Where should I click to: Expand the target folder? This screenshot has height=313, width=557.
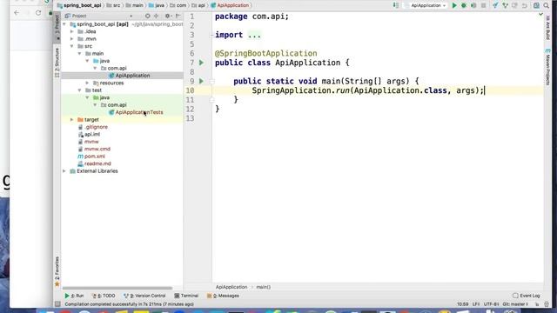pyautogui.click(x=72, y=120)
